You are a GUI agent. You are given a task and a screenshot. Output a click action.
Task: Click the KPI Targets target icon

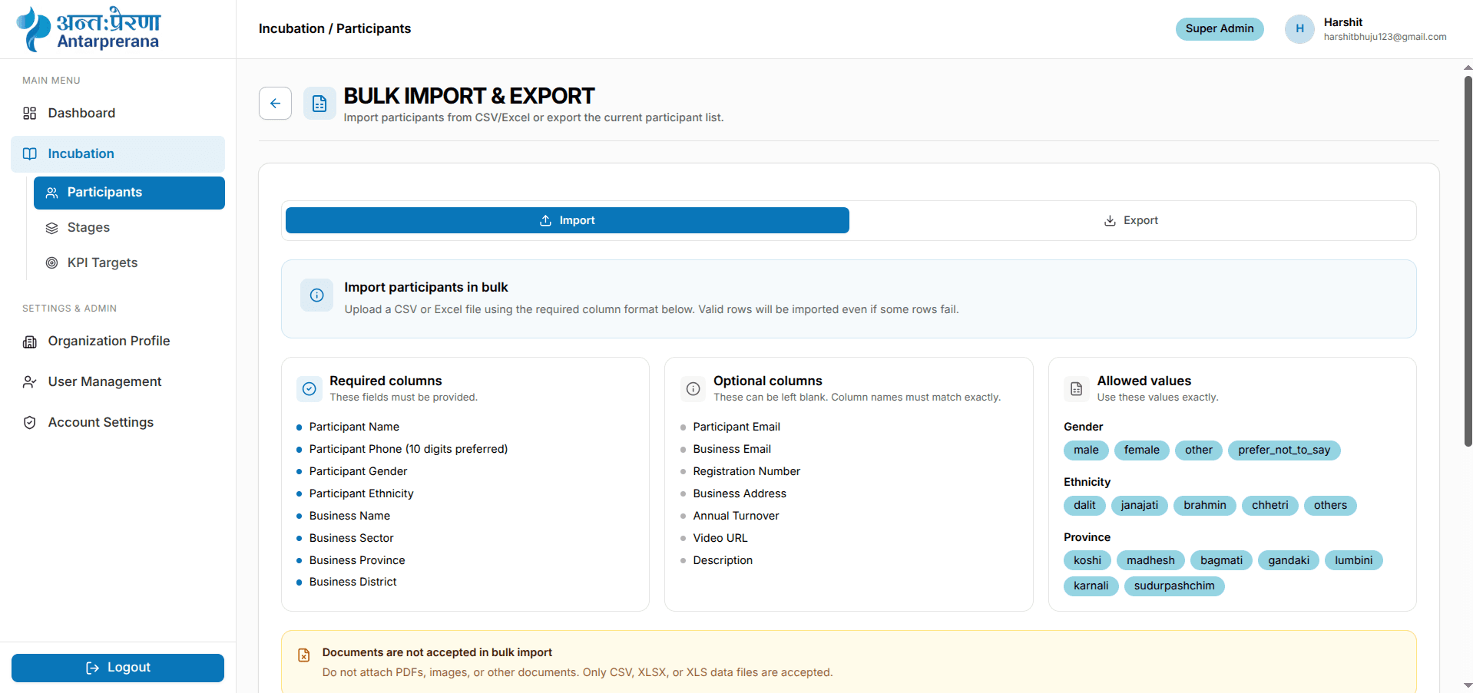pyautogui.click(x=52, y=263)
